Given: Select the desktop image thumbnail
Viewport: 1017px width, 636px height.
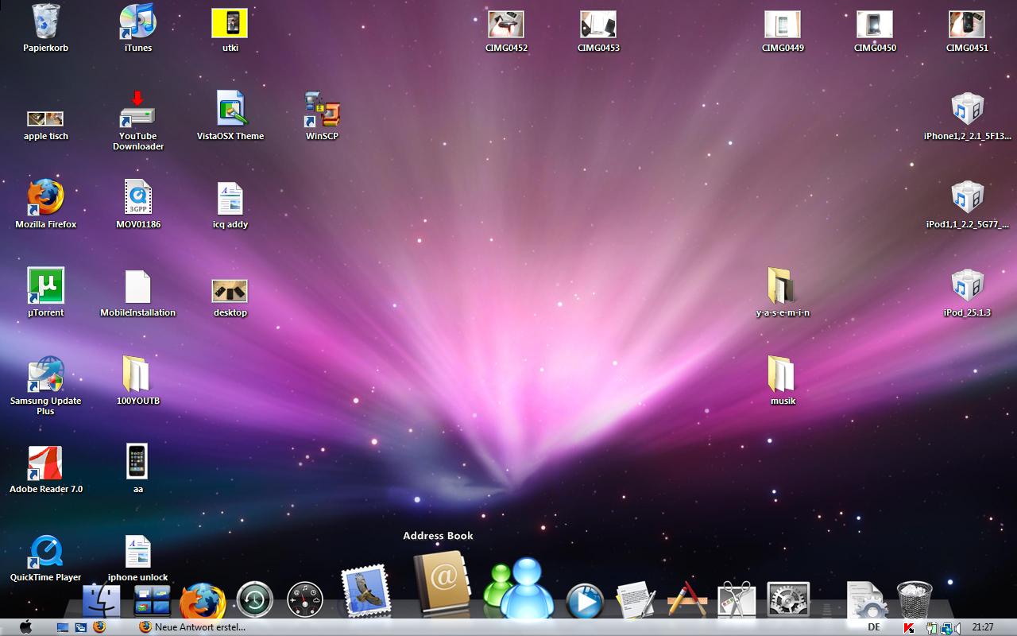Looking at the screenshot, I should [230, 297].
